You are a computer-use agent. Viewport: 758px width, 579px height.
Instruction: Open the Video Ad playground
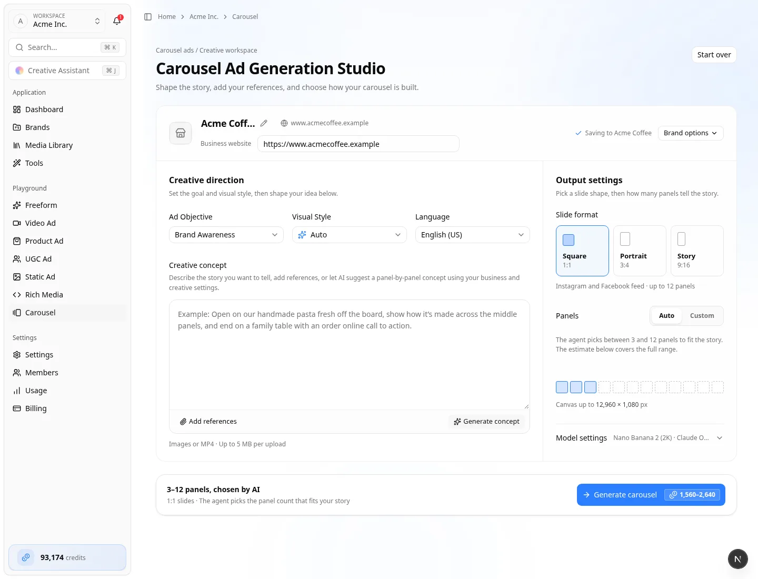coord(67,223)
